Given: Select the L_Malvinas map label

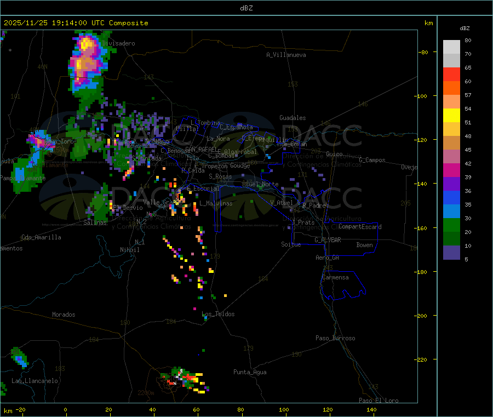Looking at the screenshot, I should pos(216,203).
